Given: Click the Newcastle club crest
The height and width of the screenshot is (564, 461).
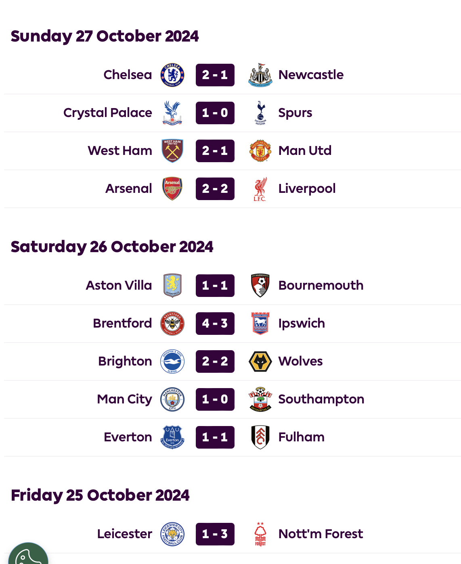Looking at the screenshot, I should [x=260, y=75].
